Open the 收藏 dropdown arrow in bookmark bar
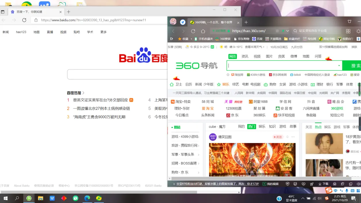The height and width of the screenshot is (203, 361). (191, 39)
